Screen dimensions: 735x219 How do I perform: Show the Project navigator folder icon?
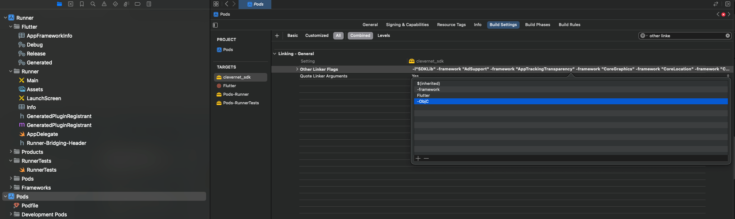click(59, 4)
